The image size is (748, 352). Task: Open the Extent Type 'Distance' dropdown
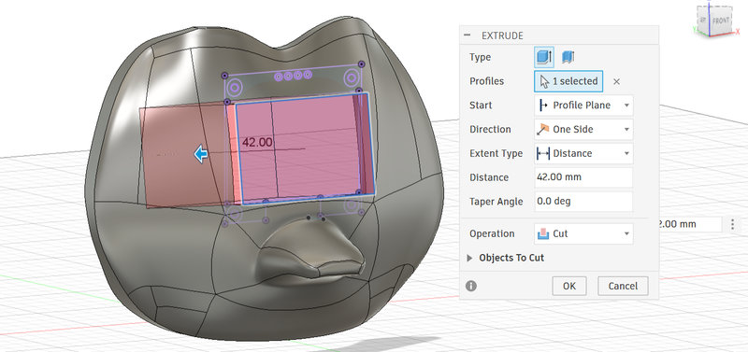583,153
